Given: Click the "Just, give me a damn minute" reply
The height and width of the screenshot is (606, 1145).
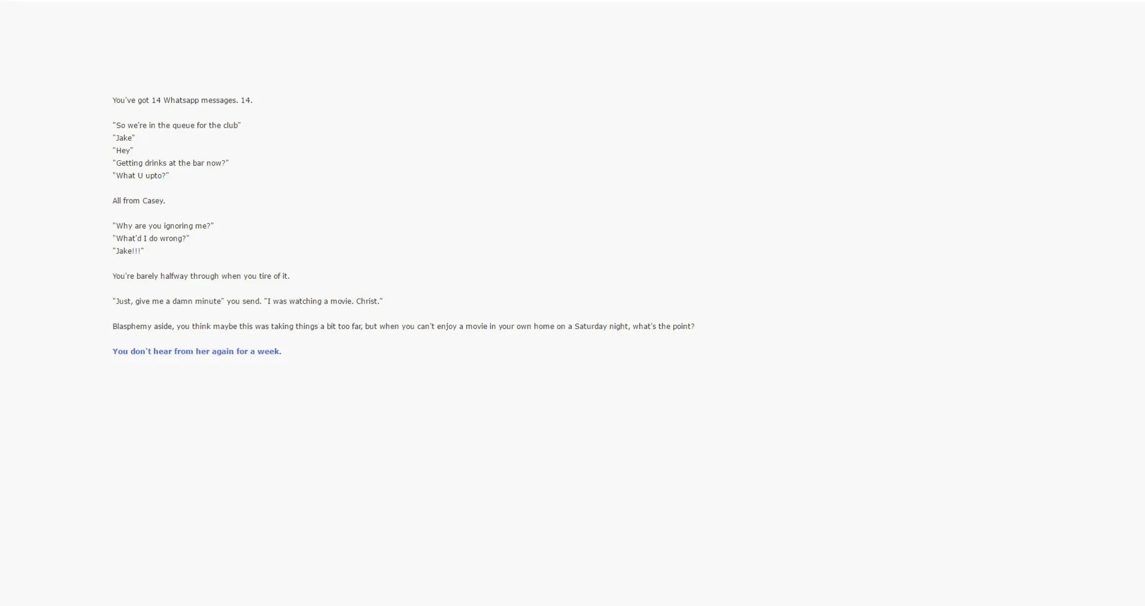Looking at the screenshot, I should tap(167, 301).
